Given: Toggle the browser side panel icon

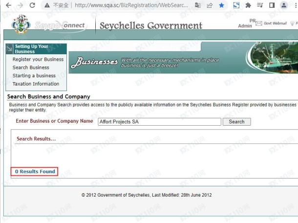Looking at the screenshot, I should point(272,5).
